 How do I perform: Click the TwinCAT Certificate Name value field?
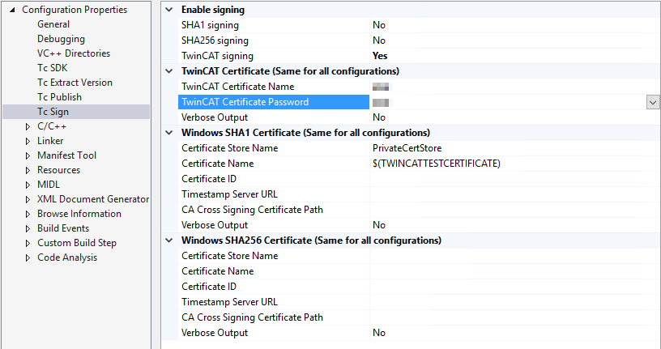514,87
